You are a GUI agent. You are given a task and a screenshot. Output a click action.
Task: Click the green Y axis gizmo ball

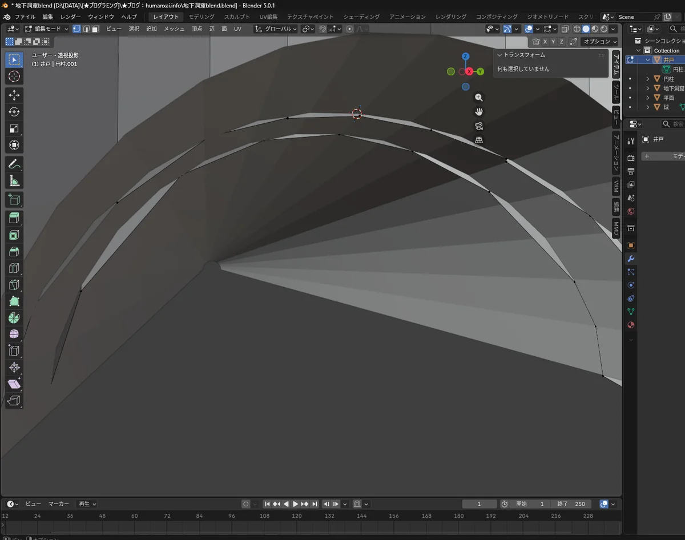point(481,71)
